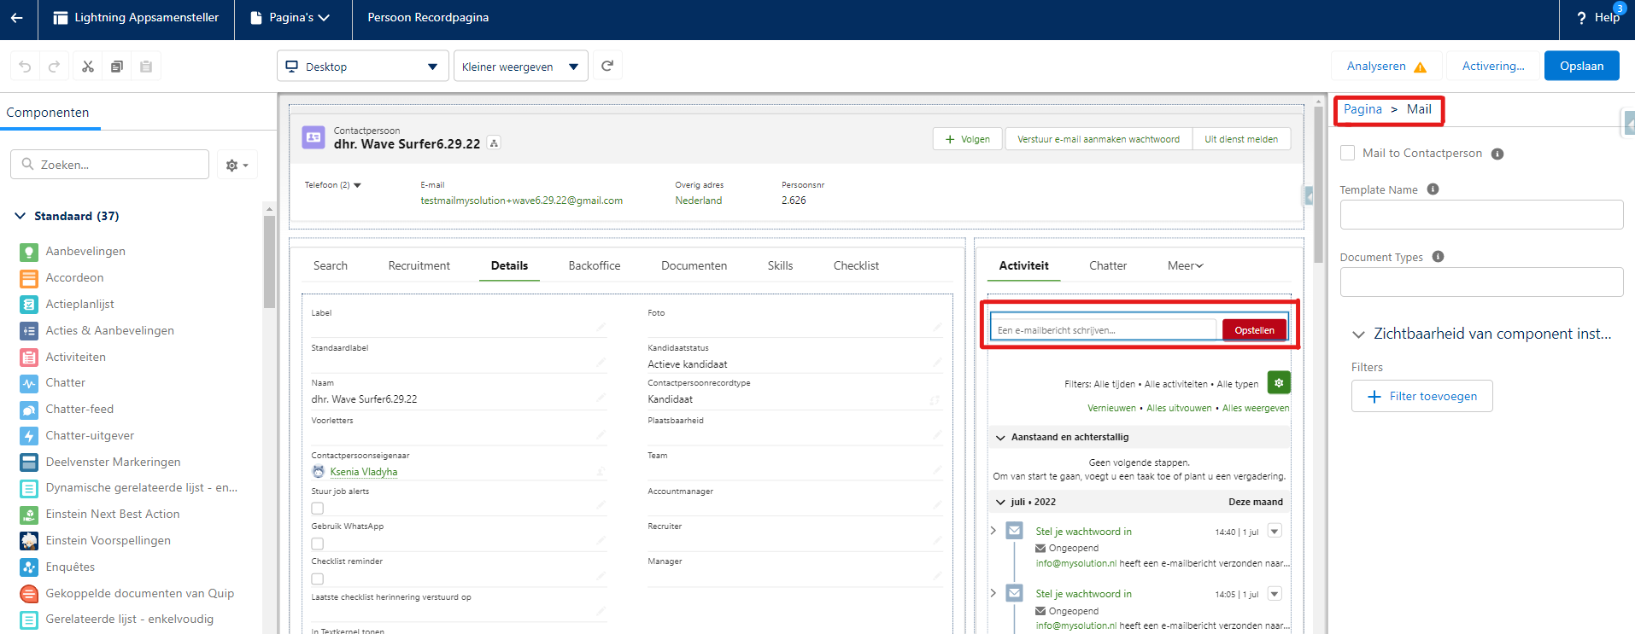Toggle Checklist reminder checkbox
This screenshot has width=1635, height=634.
tap(318, 579)
